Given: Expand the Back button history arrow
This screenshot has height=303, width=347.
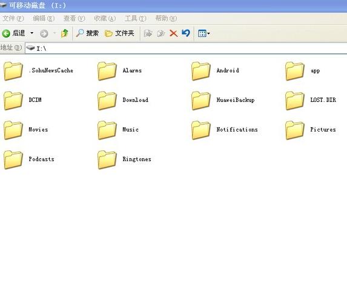Looking at the screenshot, I should [32, 33].
